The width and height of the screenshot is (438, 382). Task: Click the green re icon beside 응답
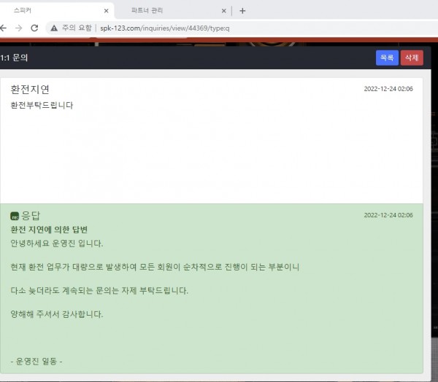click(x=15, y=216)
